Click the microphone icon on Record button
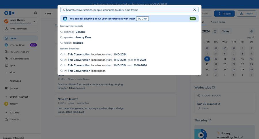Screen dimensions: 259x139 (x=220, y=14)
